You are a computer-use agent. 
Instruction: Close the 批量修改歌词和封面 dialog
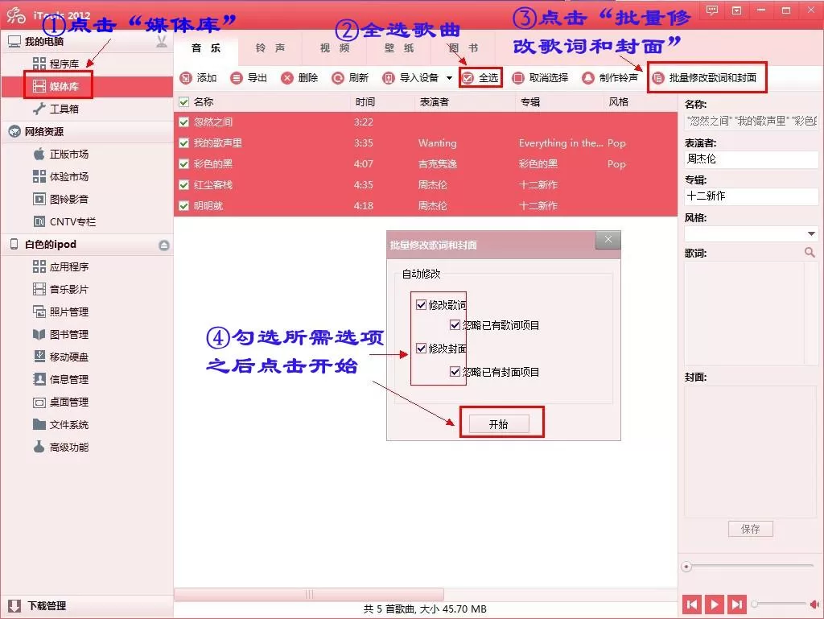(608, 240)
